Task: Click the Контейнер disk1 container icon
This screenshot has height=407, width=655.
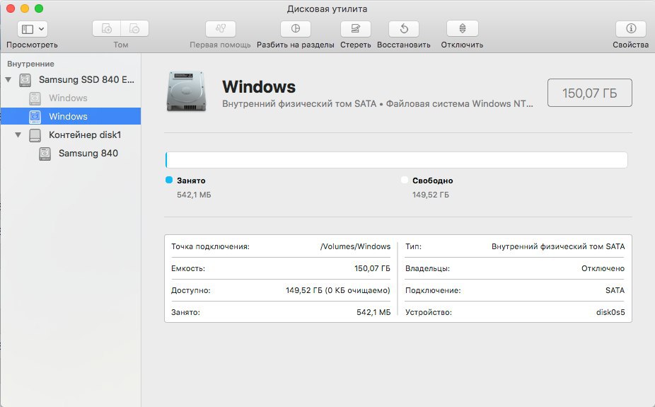Action: pyautogui.click(x=35, y=135)
